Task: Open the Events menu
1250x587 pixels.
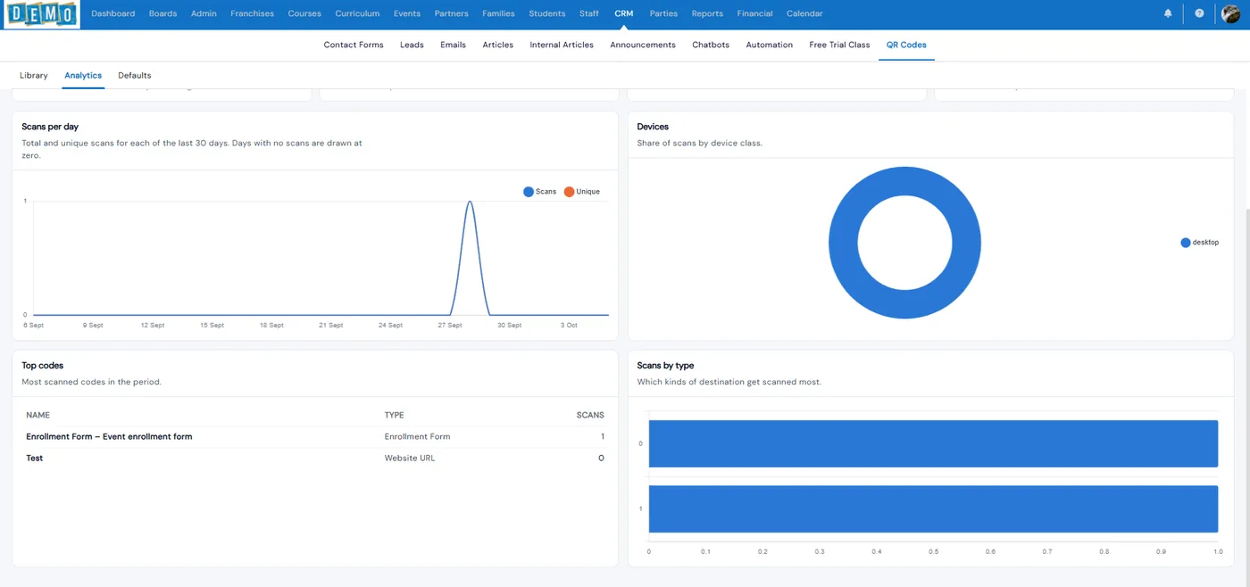Action: [406, 13]
